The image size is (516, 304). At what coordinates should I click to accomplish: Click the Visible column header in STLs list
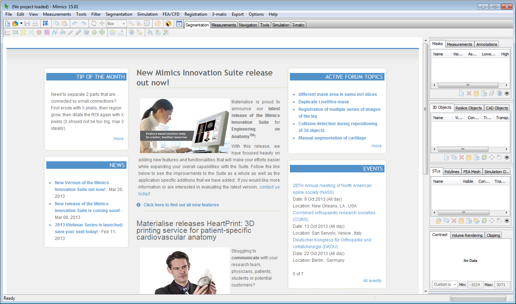pos(468,181)
